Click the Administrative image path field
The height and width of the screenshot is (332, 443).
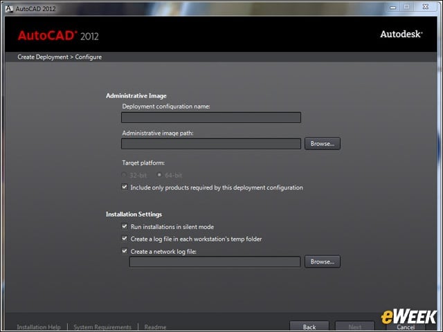point(211,144)
